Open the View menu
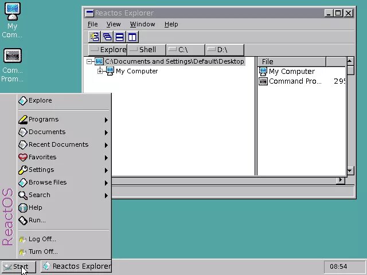 114,24
